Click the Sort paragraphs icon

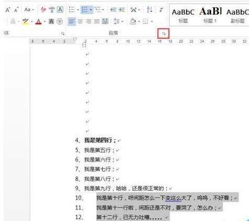coord(149,9)
